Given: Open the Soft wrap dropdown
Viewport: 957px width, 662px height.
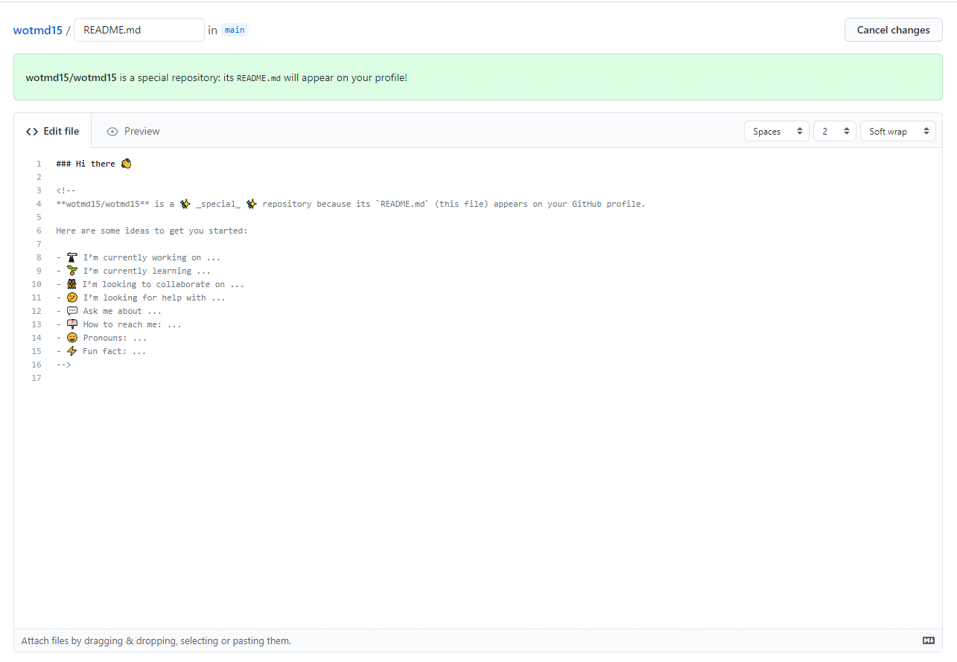Looking at the screenshot, I should pos(897,130).
